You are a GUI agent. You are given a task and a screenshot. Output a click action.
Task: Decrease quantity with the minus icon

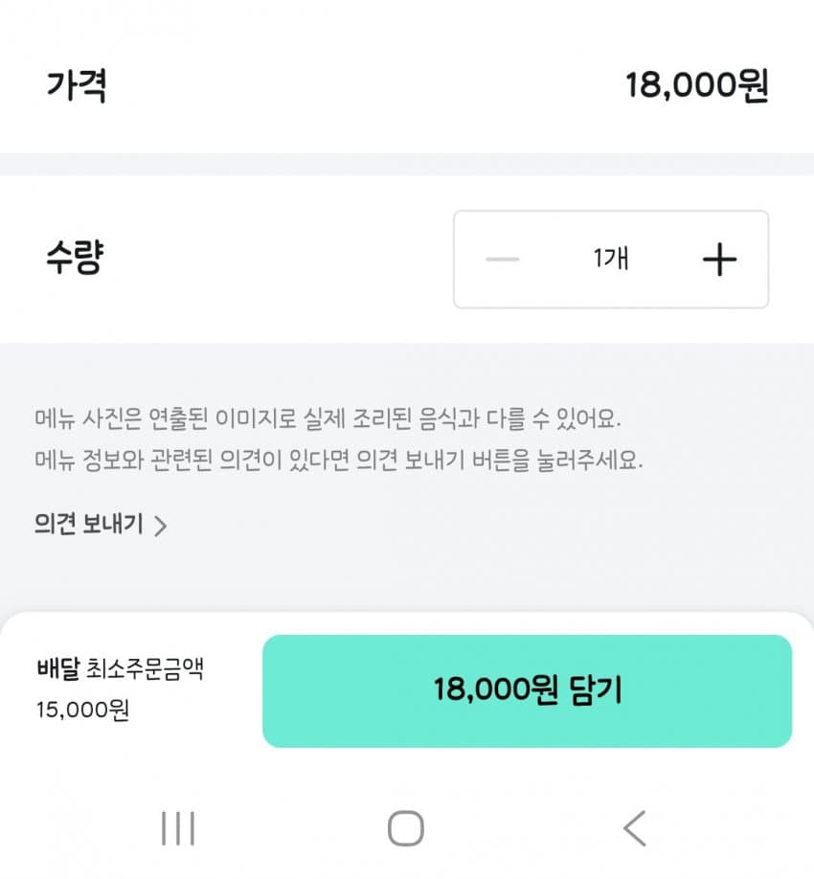503,259
